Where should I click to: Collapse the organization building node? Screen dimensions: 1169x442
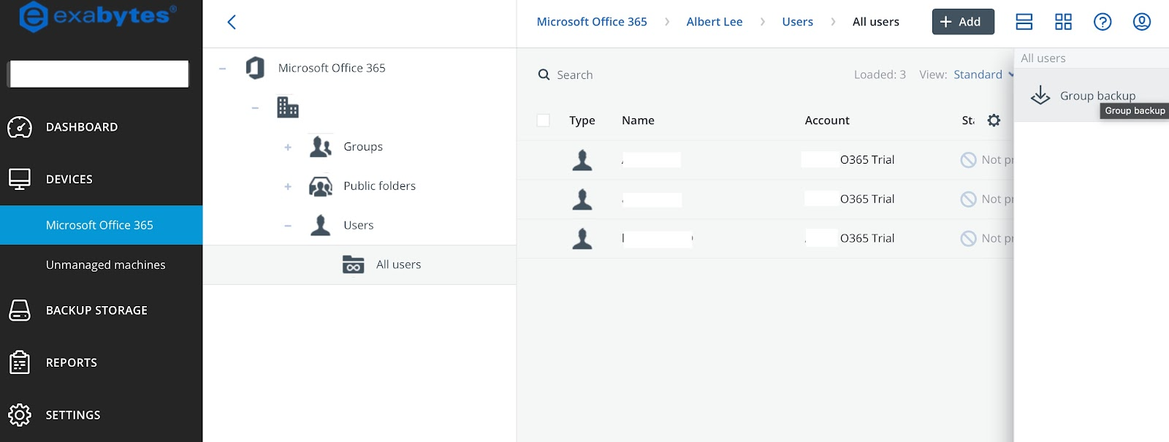coord(255,108)
